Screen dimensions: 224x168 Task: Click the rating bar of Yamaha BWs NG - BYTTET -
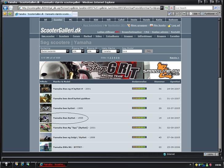(139, 147)
